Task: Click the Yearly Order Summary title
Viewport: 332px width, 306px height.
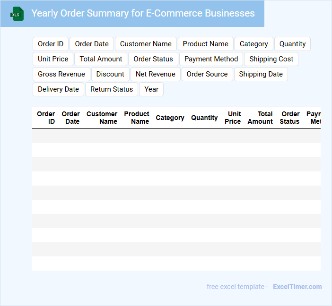Action: [x=143, y=13]
